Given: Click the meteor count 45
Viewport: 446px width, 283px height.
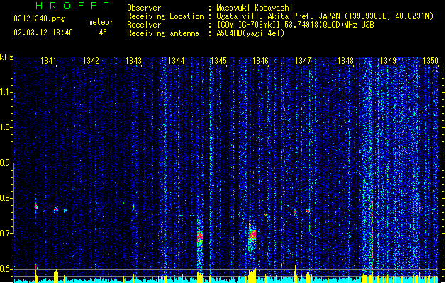Looking at the screenshot, I should tap(103, 33).
